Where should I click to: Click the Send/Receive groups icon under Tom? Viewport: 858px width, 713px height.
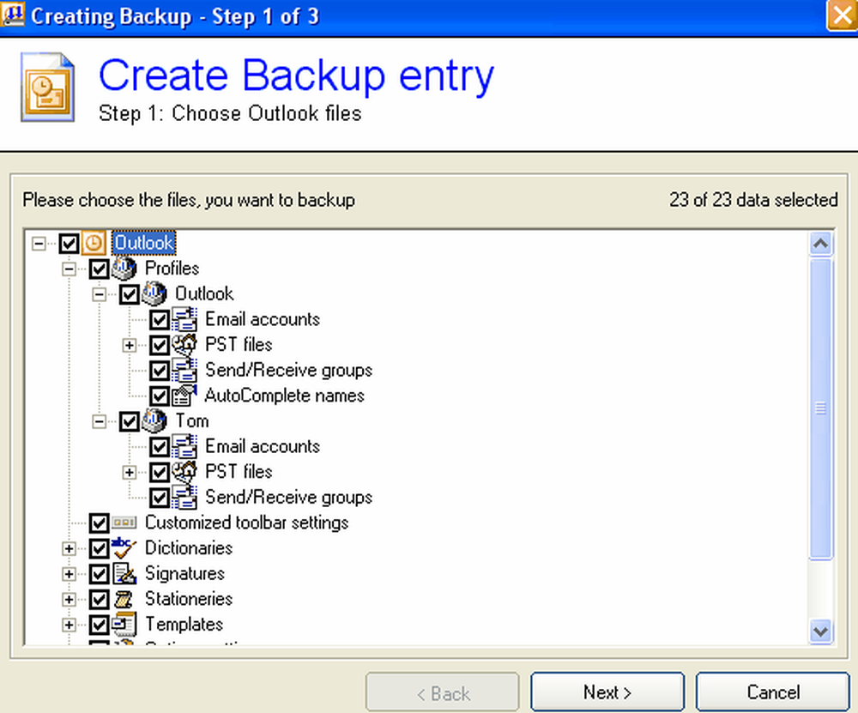185,498
